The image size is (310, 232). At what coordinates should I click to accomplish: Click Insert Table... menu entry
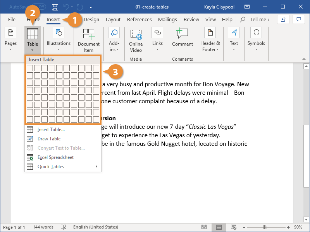tap(51, 130)
